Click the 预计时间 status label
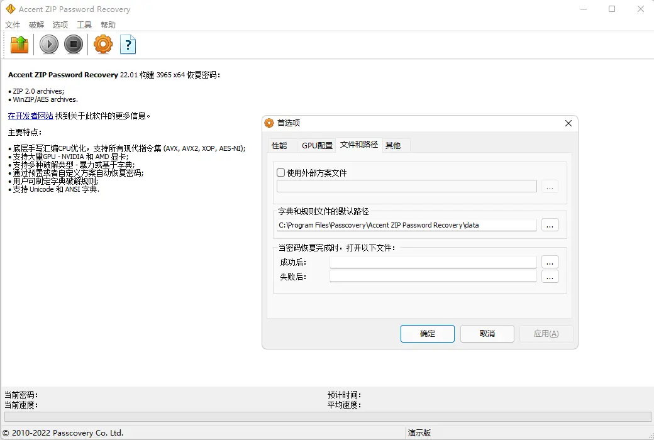Viewport: 654px width, 440px height. pyautogui.click(x=344, y=395)
